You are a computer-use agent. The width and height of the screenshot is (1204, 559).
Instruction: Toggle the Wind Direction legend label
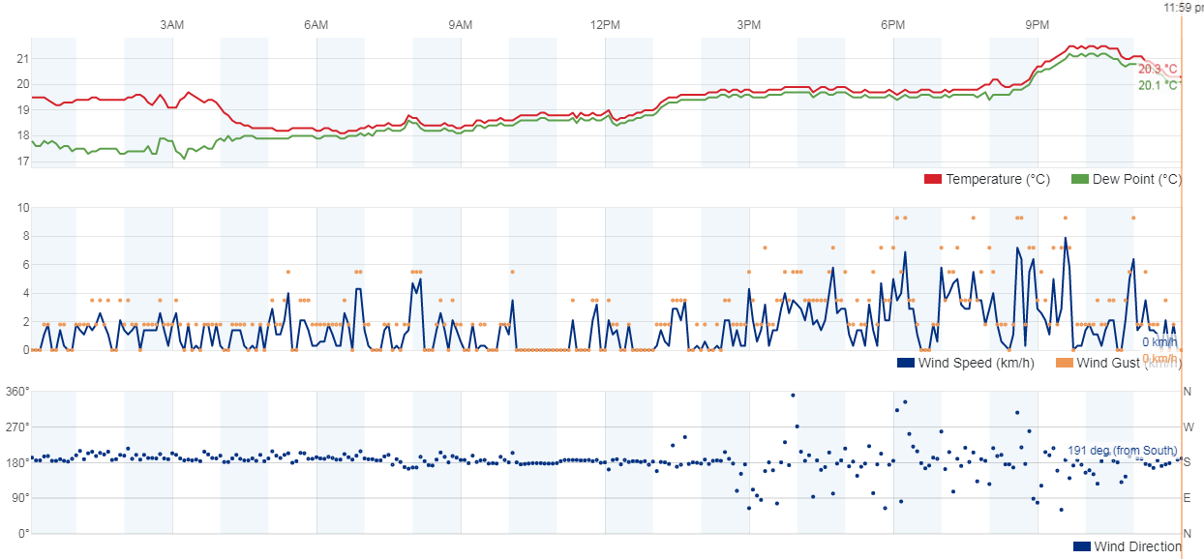[1137, 547]
